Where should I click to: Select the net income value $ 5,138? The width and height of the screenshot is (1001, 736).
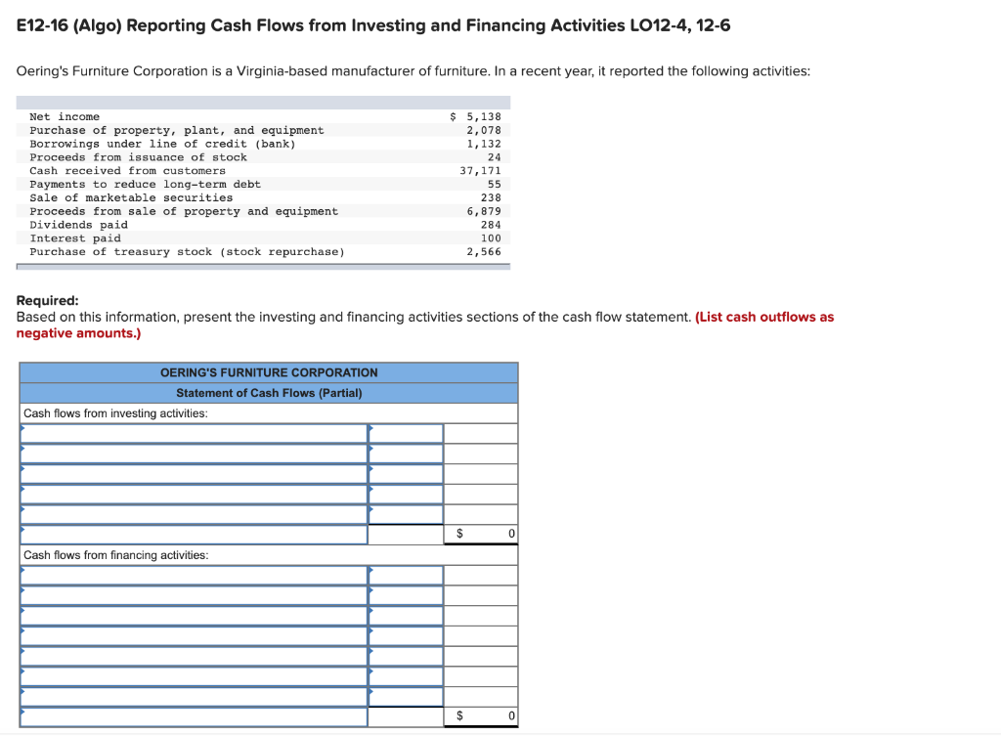476,117
